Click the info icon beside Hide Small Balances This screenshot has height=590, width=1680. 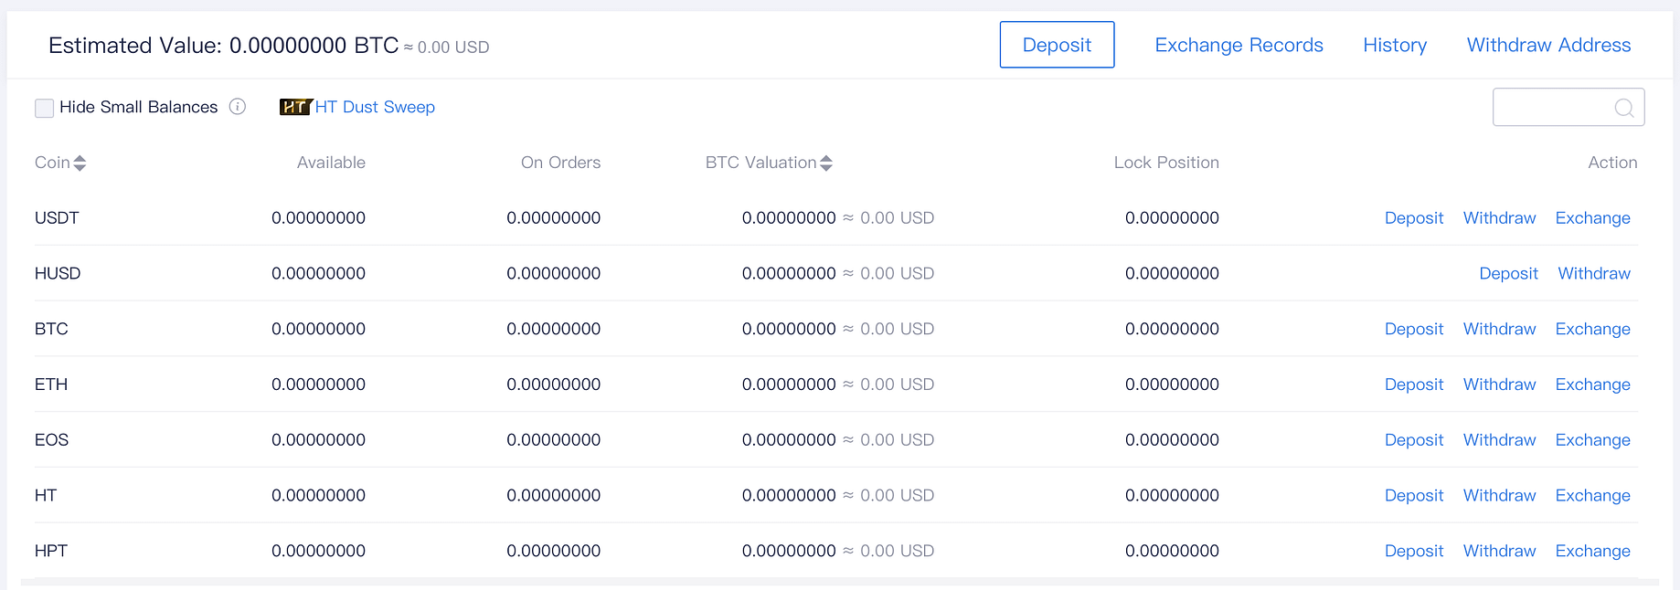pos(238,107)
